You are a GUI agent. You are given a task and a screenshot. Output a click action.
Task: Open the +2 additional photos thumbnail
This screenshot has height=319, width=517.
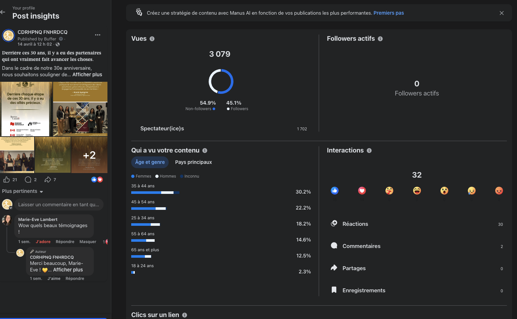click(x=89, y=155)
